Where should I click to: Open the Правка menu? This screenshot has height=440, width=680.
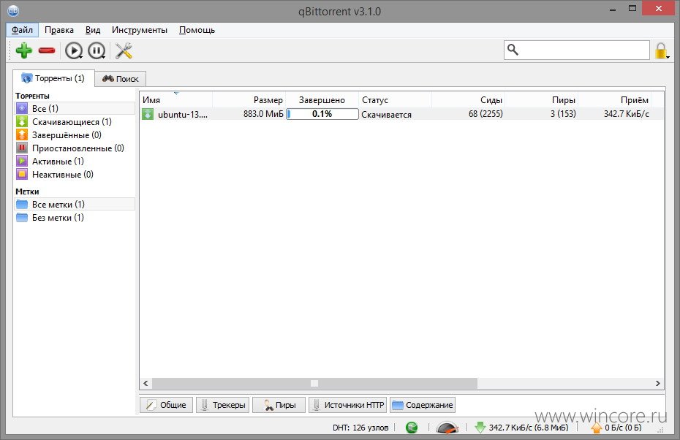tap(59, 30)
